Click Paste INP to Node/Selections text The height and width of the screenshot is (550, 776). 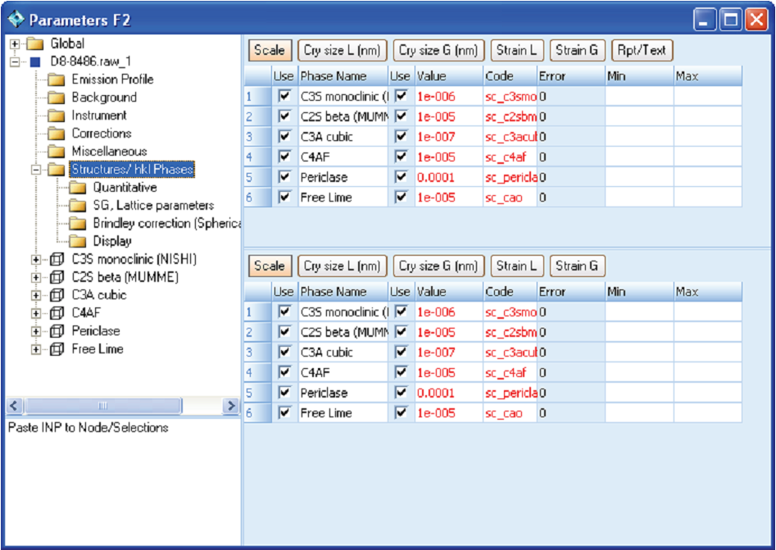[x=88, y=428]
